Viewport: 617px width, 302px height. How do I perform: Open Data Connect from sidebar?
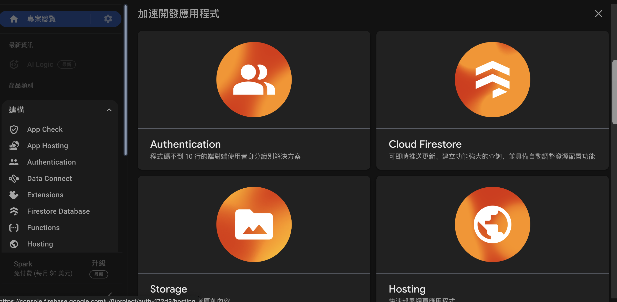tap(49, 179)
